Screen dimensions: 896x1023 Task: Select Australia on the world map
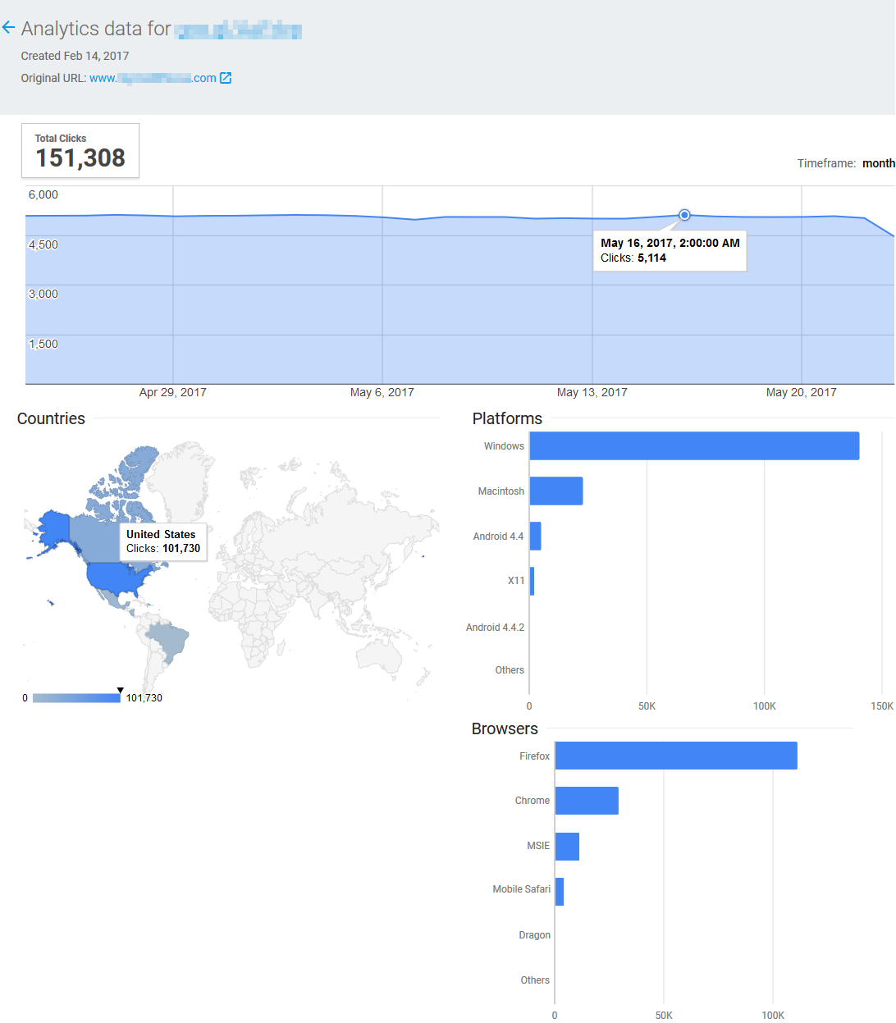379,656
